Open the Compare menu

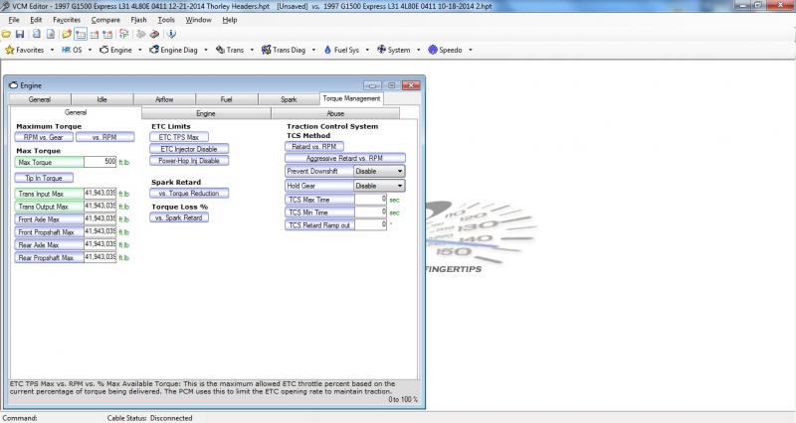(x=105, y=20)
